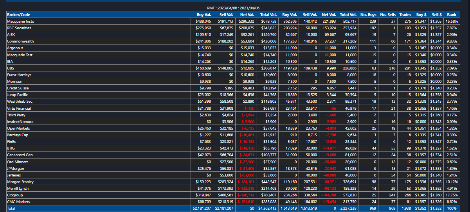This screenshot has width=470, height=212.
Task: Sort by the Total Val. column header
Action: (x=267, y=14)
